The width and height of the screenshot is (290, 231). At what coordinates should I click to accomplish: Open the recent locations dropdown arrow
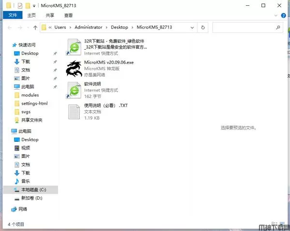tap(28, 27)
